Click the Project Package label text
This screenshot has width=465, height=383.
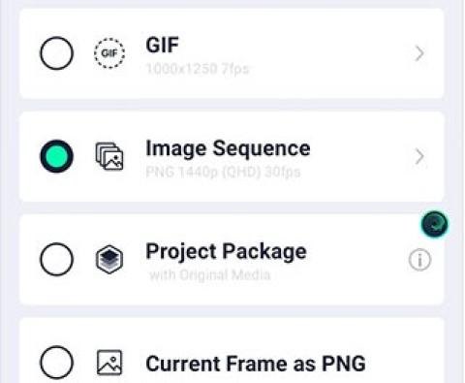[226, 251]
